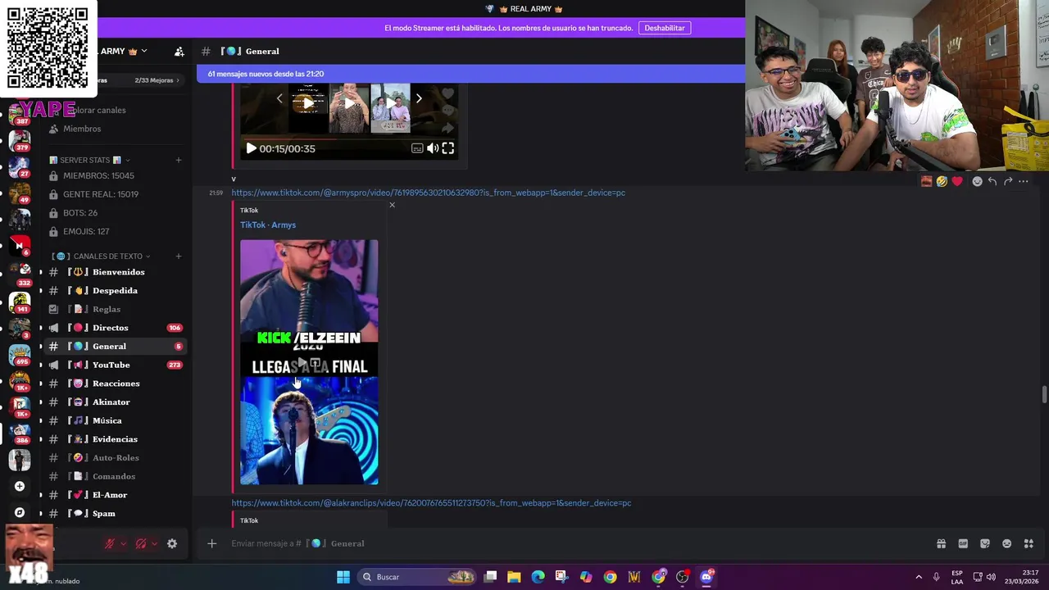
Task: Toggle captions on the video player
Action: (417, 148)
